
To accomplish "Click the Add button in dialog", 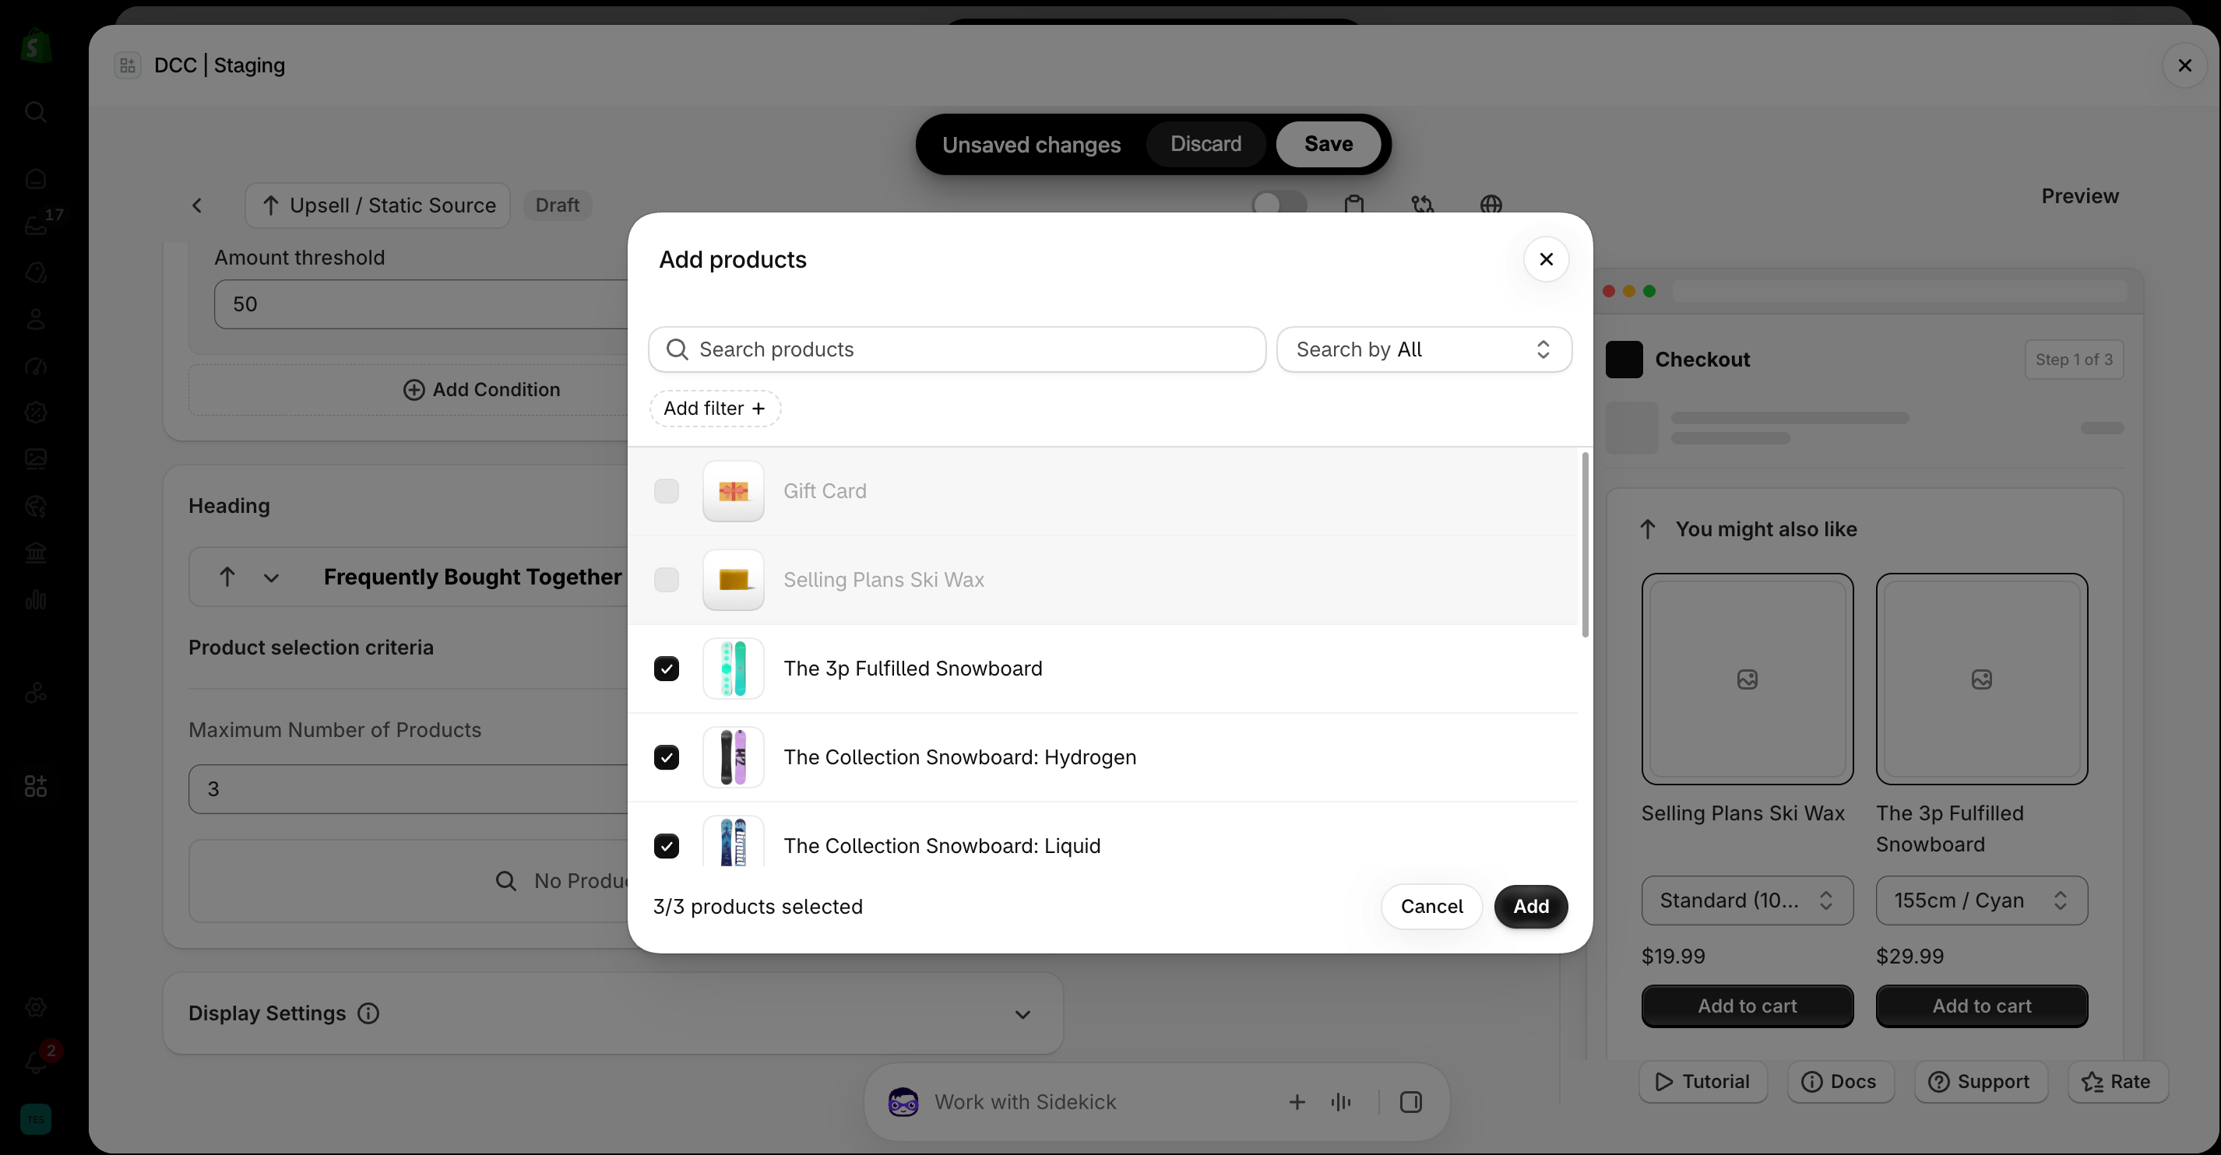I will click(1530, 906).
